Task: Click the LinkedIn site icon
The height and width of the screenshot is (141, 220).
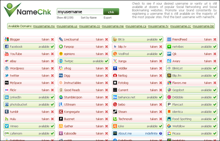Action: pyautogui.click(x=7, y=97)
